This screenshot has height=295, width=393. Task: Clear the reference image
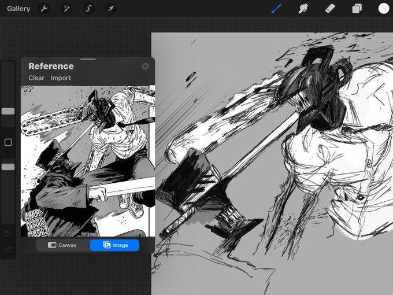(x=36, y=78)
